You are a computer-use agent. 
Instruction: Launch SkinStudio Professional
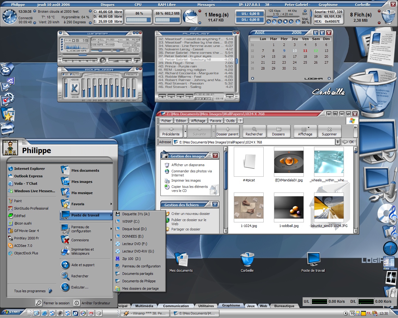pyautogui.click(x=28, y=208)
